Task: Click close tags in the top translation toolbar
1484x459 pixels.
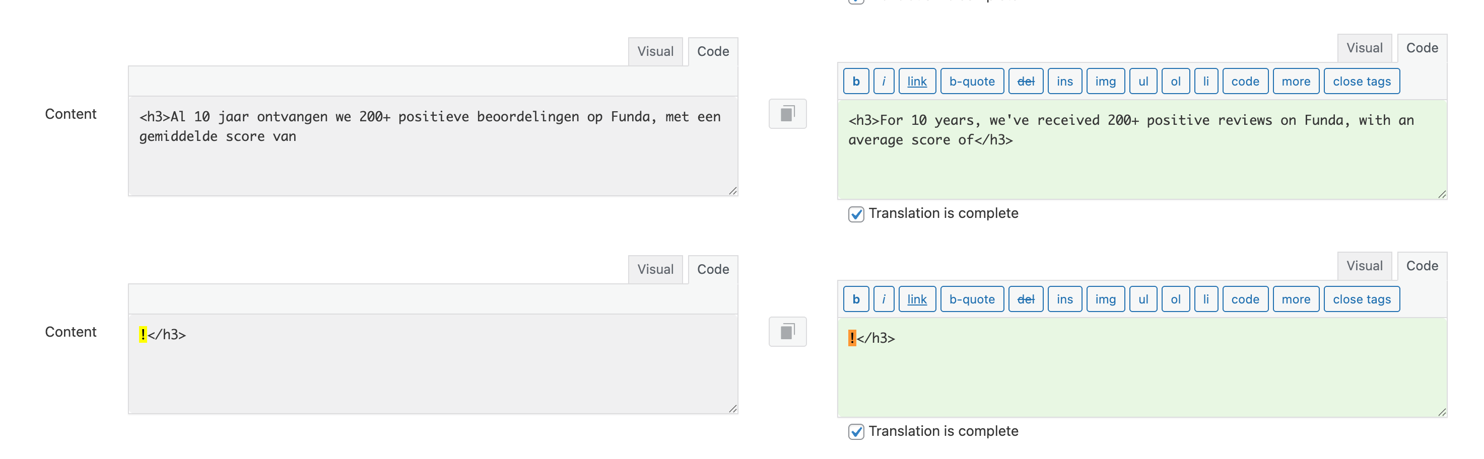Action: (1362, 81)
